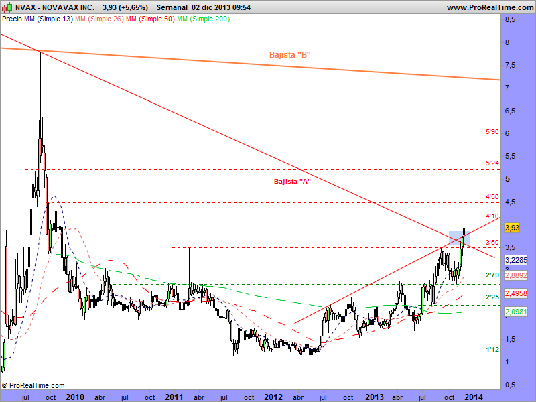
Task: Click the Bajista "A" trendline label
Action: (x=292, y=182)
